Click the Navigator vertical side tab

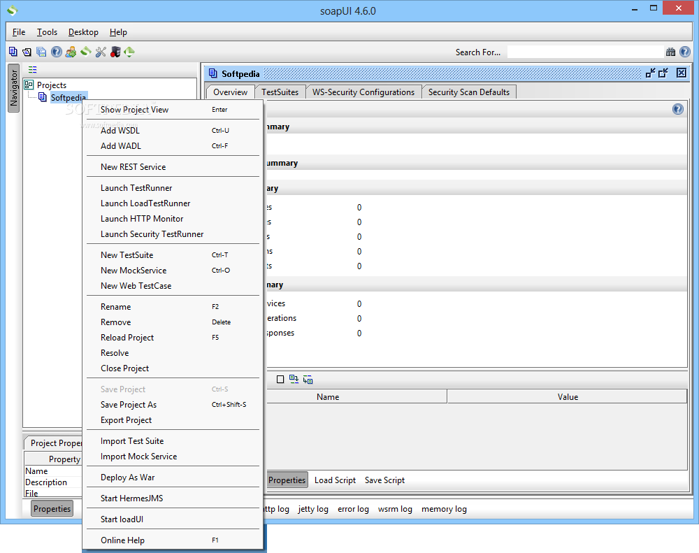tap(14, 88)
